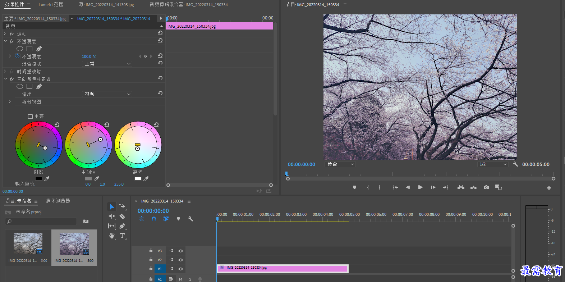The height and width of the screenshot is (282, 565).
Task: Select the Track Select Forward tool
Action: click(x=122, y=206)
